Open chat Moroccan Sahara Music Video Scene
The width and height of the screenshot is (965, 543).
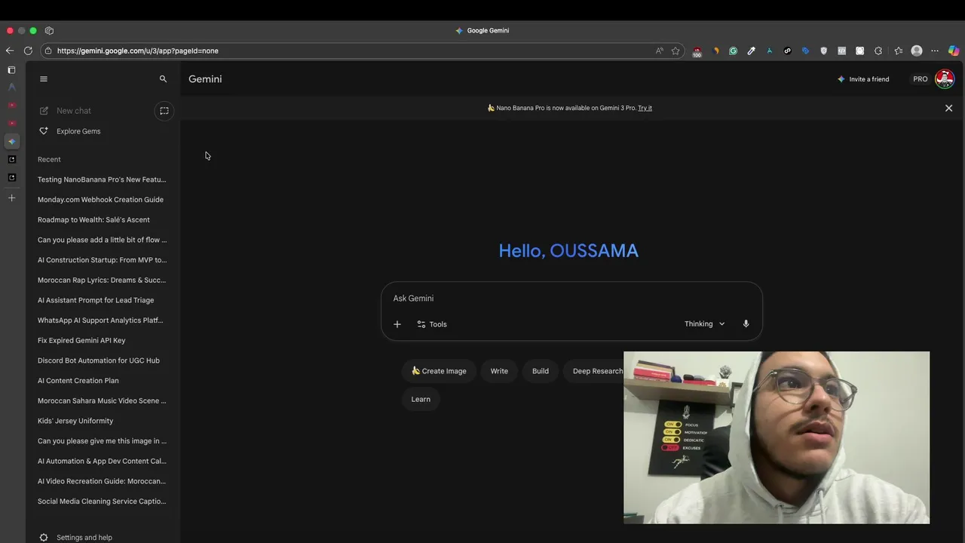(x=102, y=400)
